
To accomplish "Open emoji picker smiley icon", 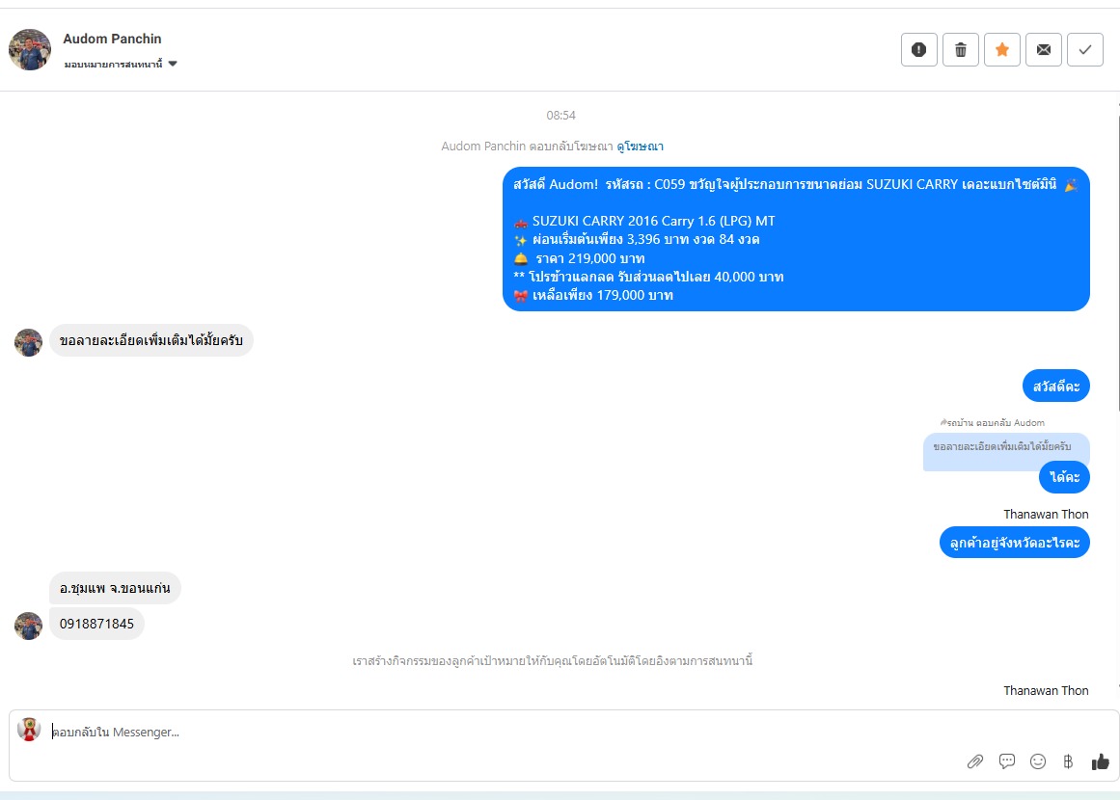I will click(1038, 761).
